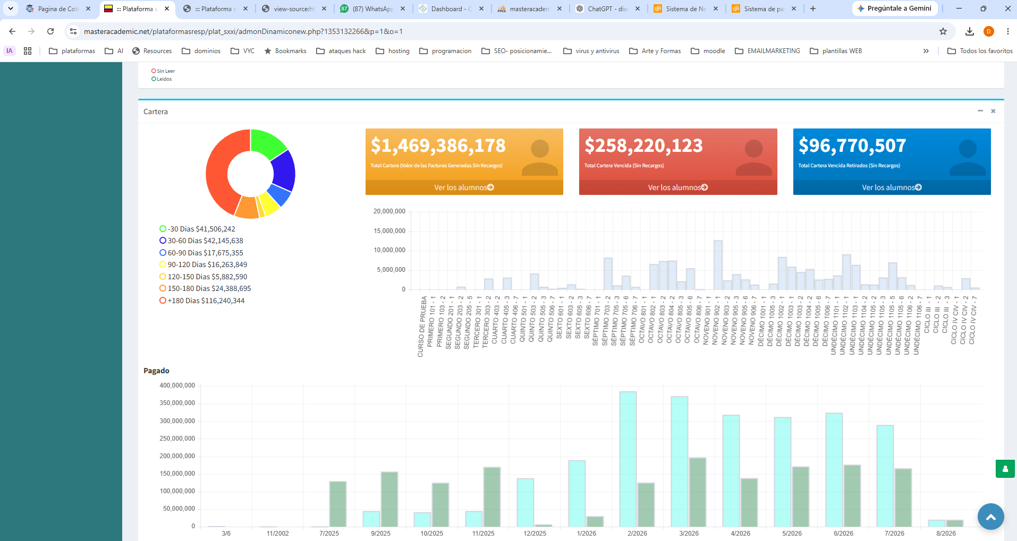Click the green -30 Dias donut segment
Screen dimensions: 1017x541
click(267, 142)
